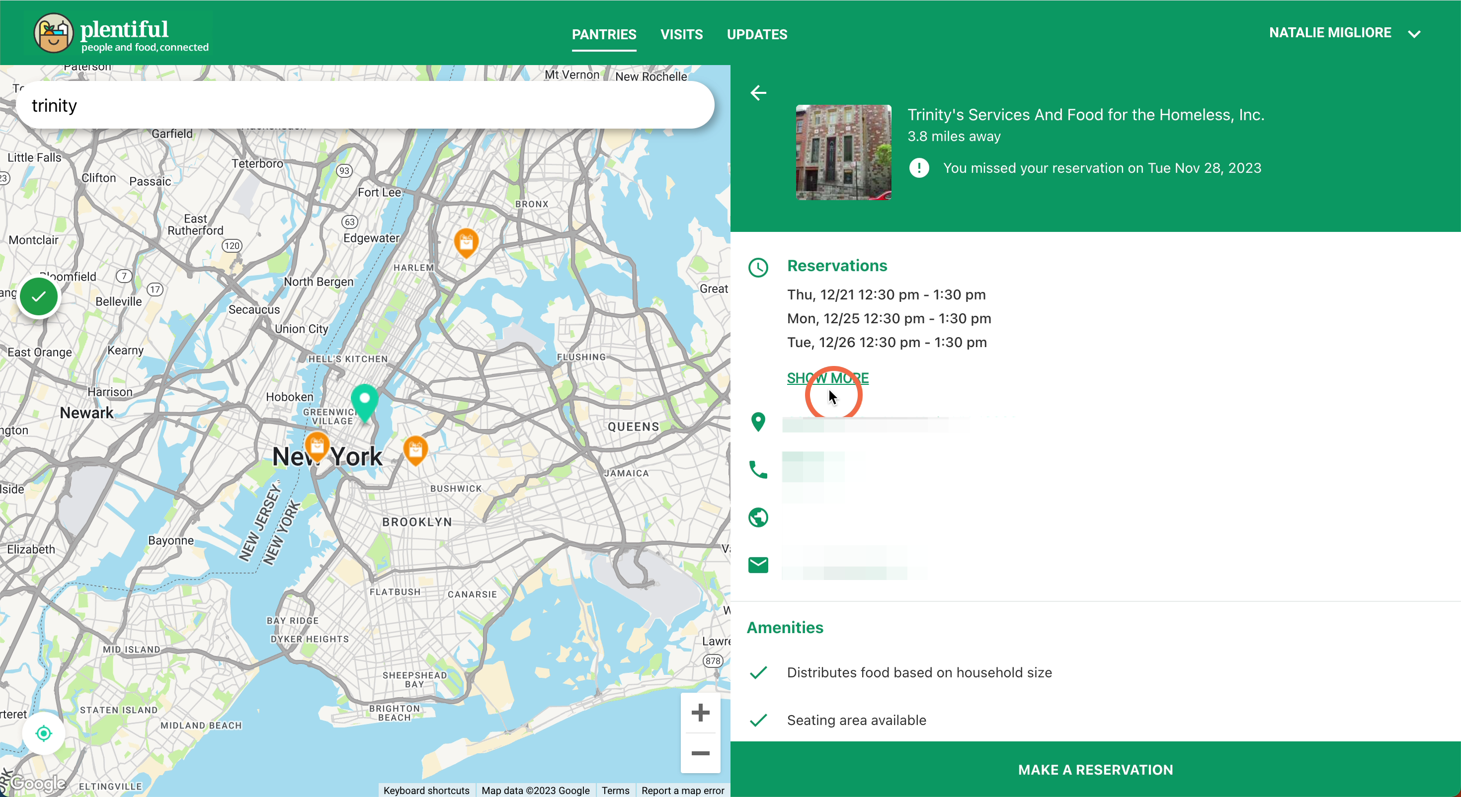The height and width of the screenshot is (797, 1461).
Task: Click 'Seating area available' amenity
Action: pos(856,720)
